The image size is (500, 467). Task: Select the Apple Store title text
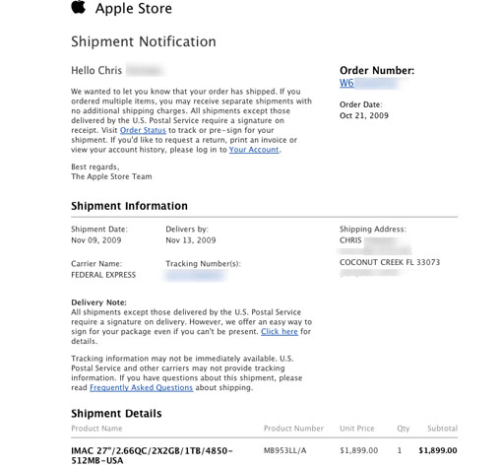point(134,8)
